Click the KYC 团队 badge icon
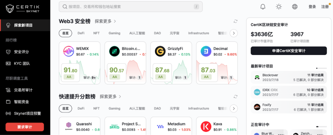 coord(8,63)
